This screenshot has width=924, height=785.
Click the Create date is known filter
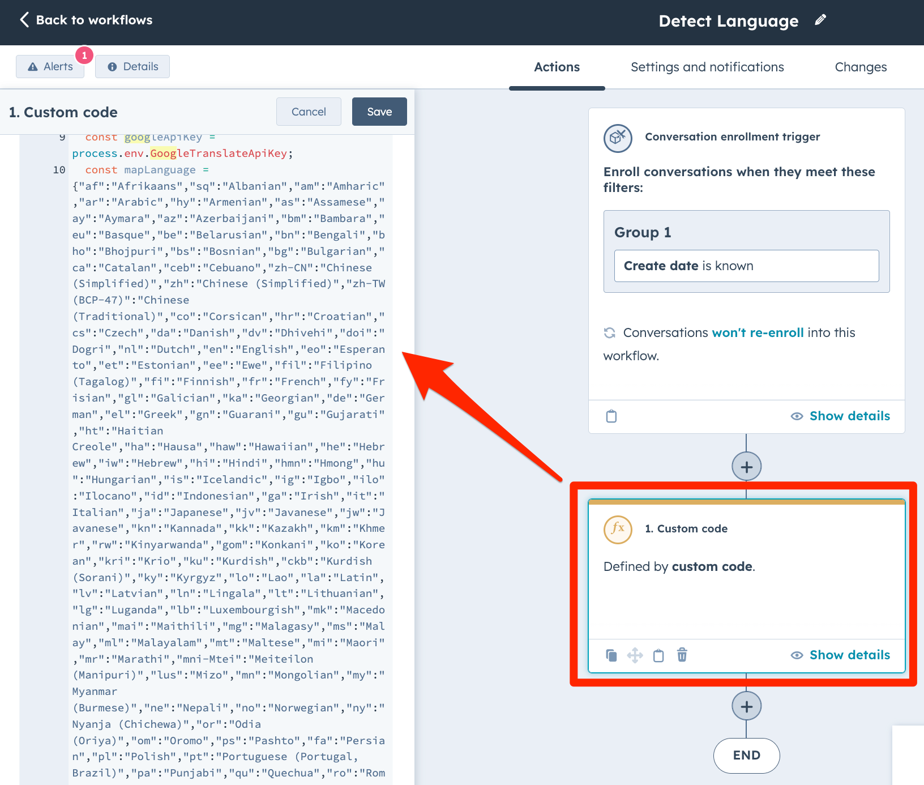pos(746,266)
